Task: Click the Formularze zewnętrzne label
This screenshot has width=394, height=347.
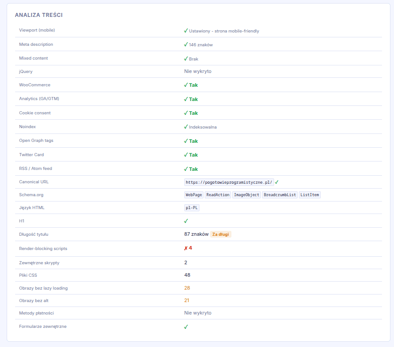Action: [43, 327]
